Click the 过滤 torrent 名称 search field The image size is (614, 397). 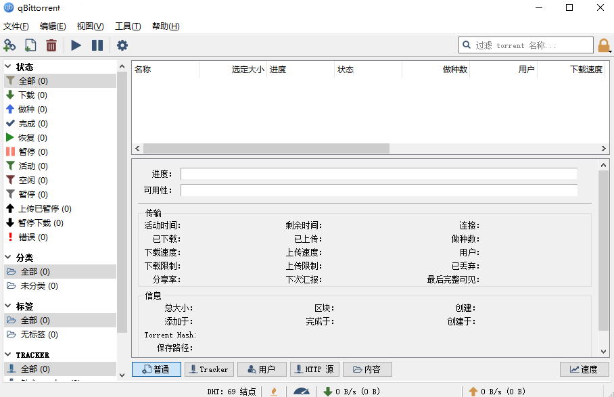[x=531, y=45]
